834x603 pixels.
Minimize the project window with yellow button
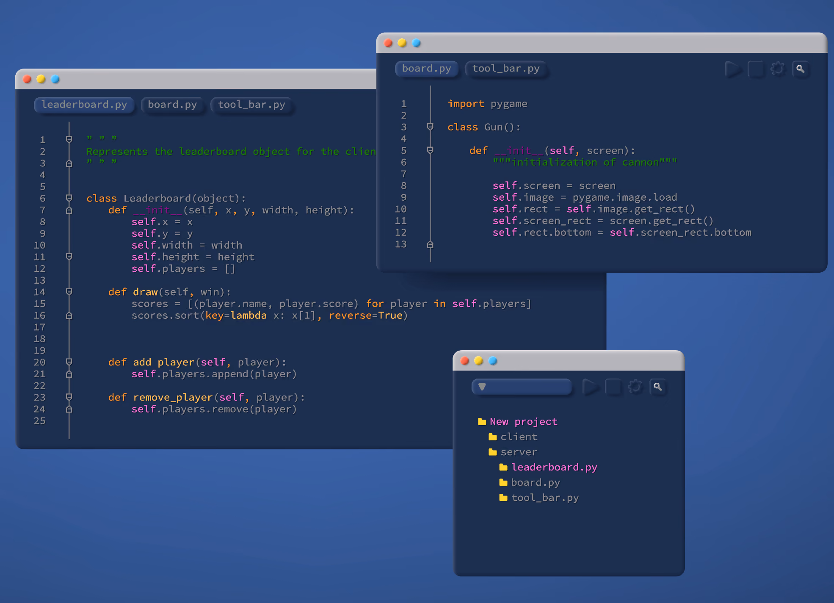coord(479,361)
